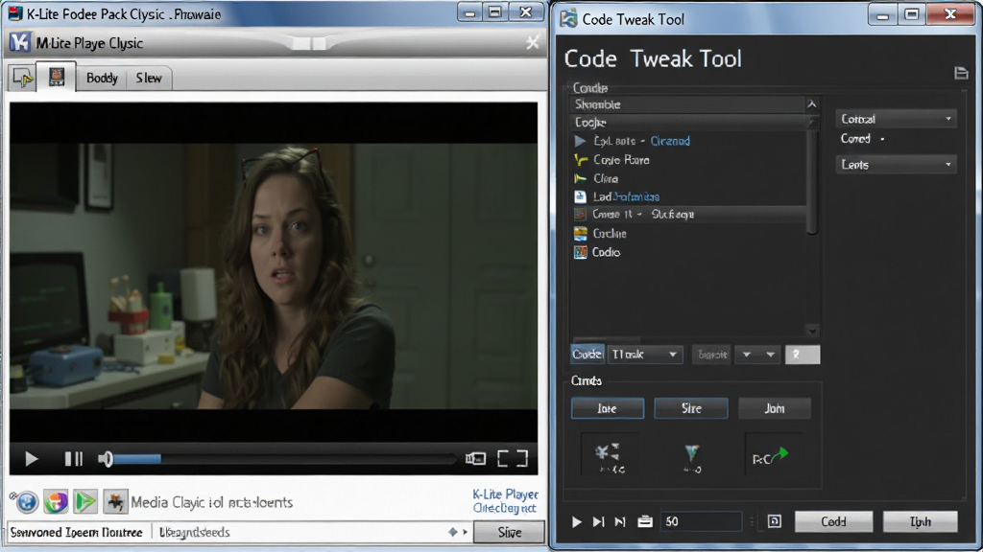983x552 pixels.
Task: Open the Cotoal dropdown
Action: point(896,119)
